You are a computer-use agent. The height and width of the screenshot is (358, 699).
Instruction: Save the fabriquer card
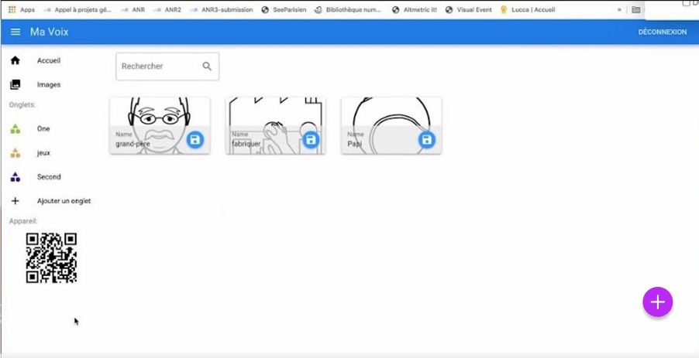(311, 140)
